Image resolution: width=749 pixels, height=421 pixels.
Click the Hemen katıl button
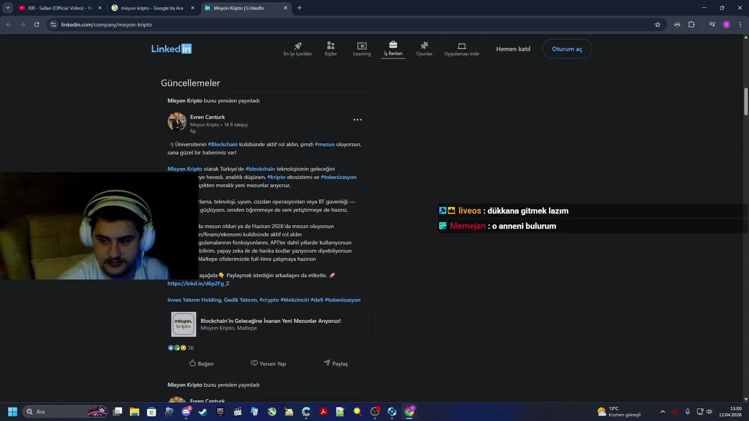point(513,49)
